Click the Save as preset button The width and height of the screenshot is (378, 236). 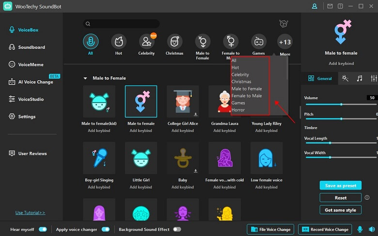[x=340, y=186]
